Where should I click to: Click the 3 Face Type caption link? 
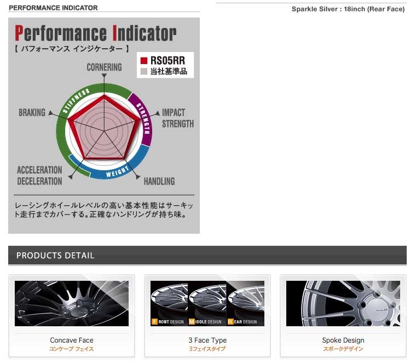207,340
